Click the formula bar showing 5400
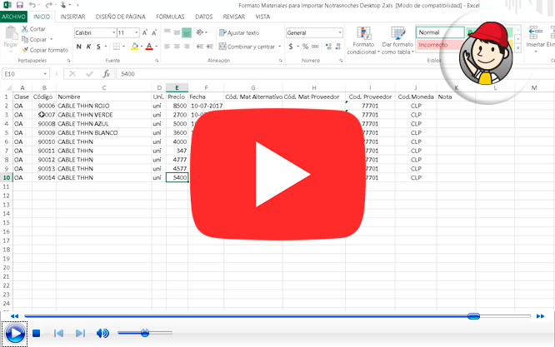555x347 pixels. tap(334, 74)
